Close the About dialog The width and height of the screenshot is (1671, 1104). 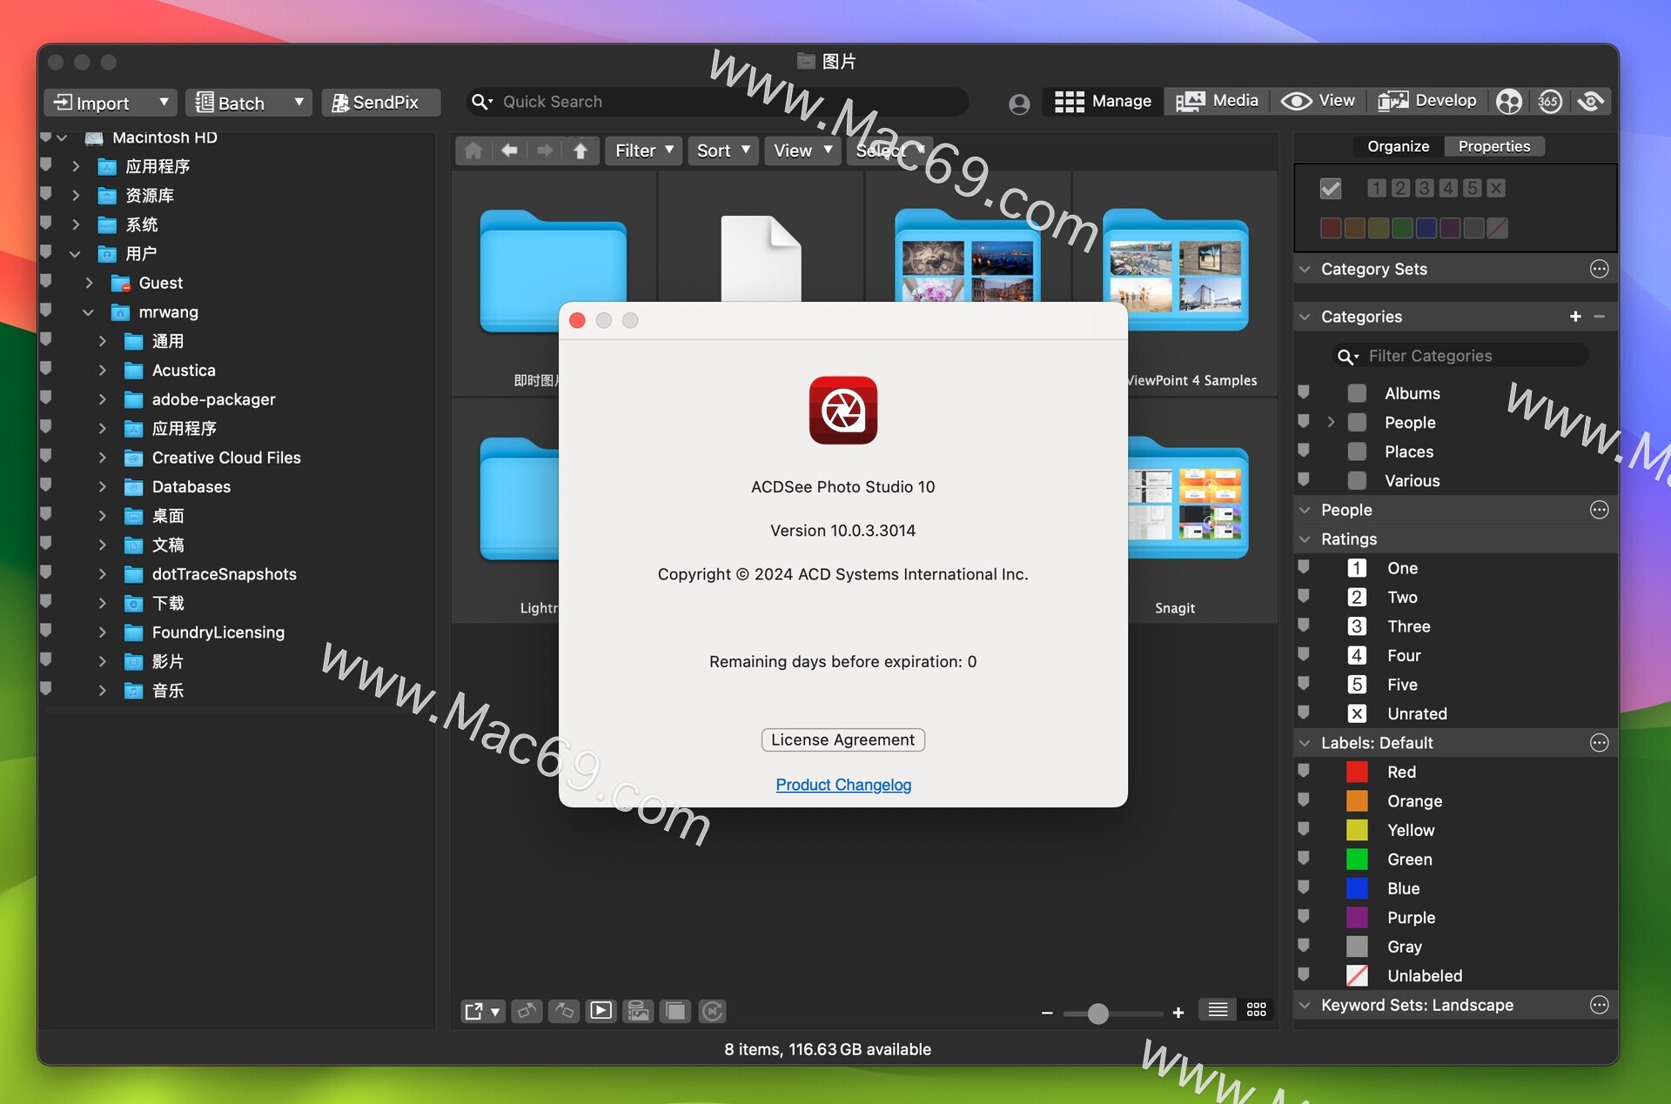[577, 320]
